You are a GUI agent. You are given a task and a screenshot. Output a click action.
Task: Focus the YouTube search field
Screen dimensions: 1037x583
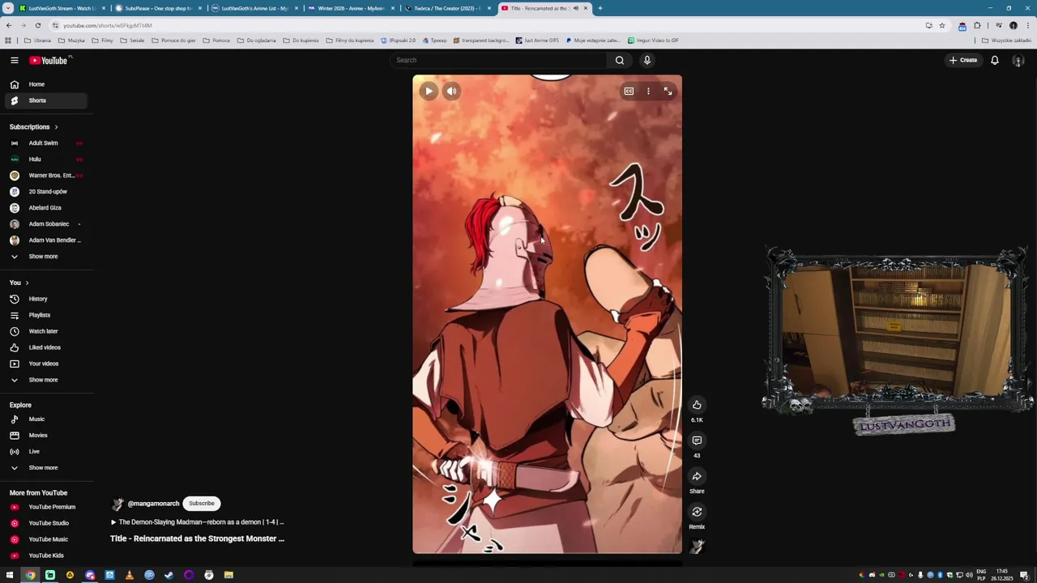[x=498, y=60]
